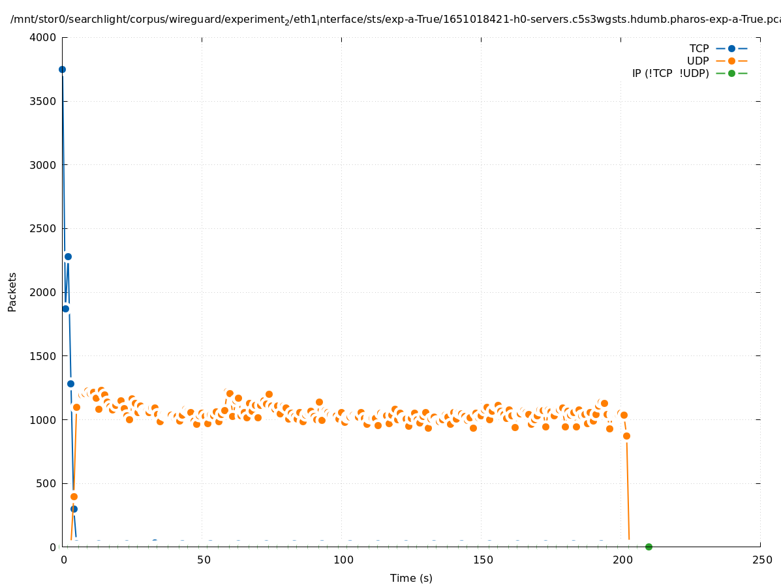Click the orange UDP legend marker

tap(731, 61)
